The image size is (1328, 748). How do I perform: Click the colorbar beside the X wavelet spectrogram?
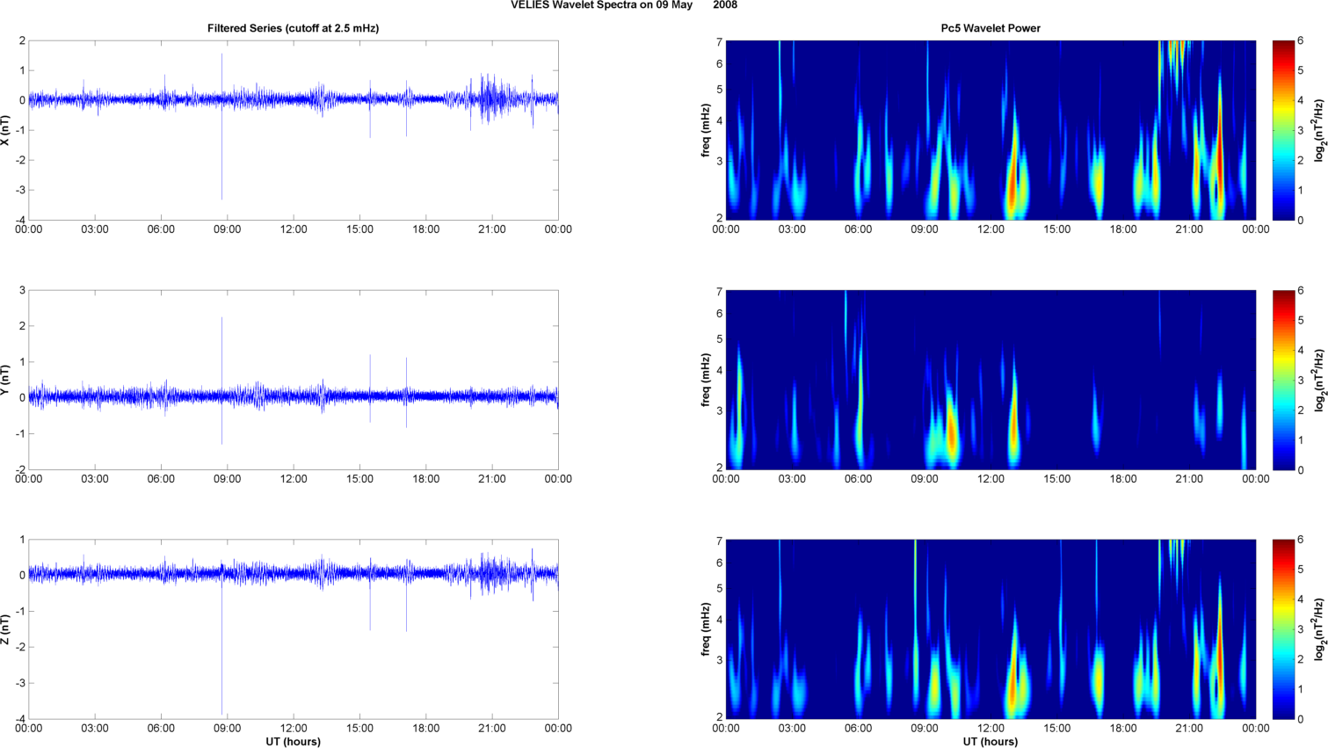(x=1283, y=130)
